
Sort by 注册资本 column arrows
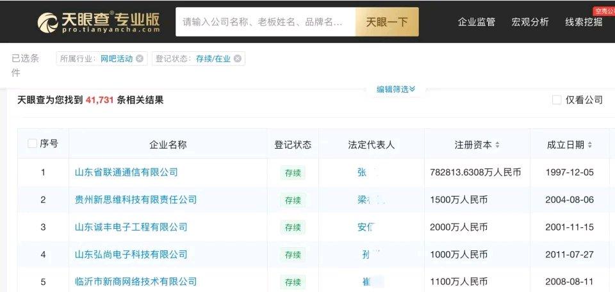pyautogui.click(x=497, y=145)
